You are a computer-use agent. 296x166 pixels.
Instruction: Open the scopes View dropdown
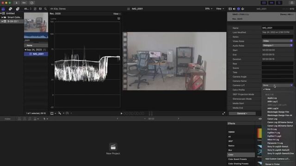117,14
